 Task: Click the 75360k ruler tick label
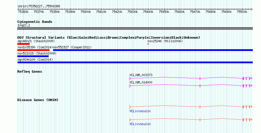23,12
